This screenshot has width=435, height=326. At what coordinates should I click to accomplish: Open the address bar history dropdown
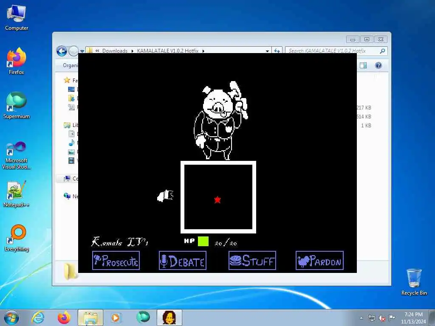[267, 51]
